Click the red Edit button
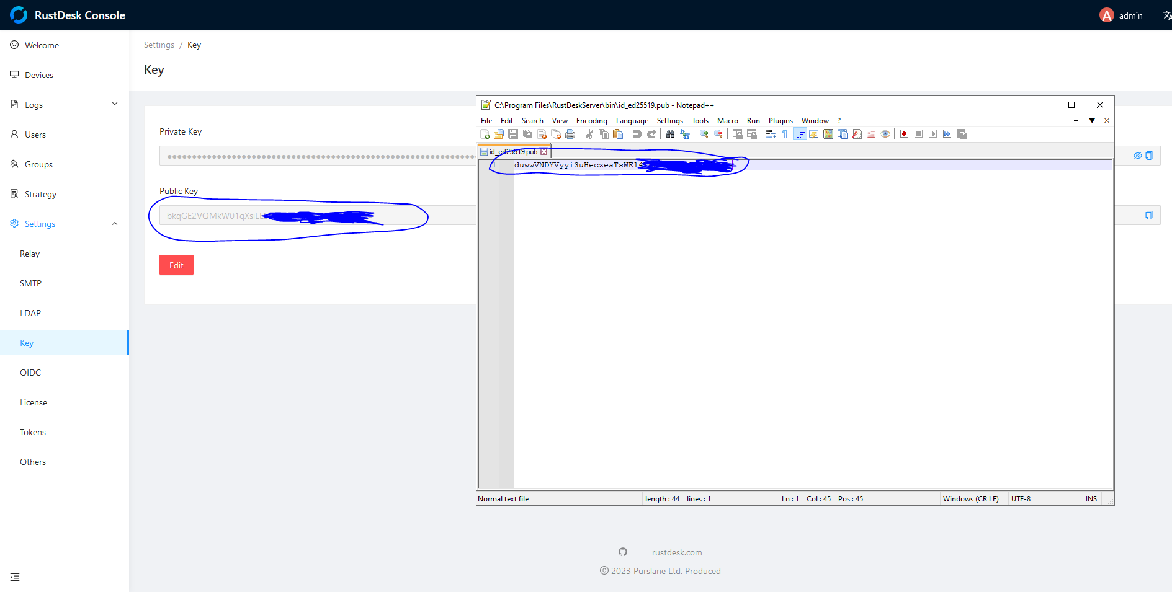The image size is (1172, 592). point(176,265)
